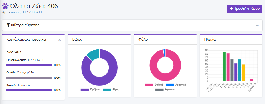This screenshot has height=104, width=265.
Task: Click the Φύλο card title
Action: point(143,39)
